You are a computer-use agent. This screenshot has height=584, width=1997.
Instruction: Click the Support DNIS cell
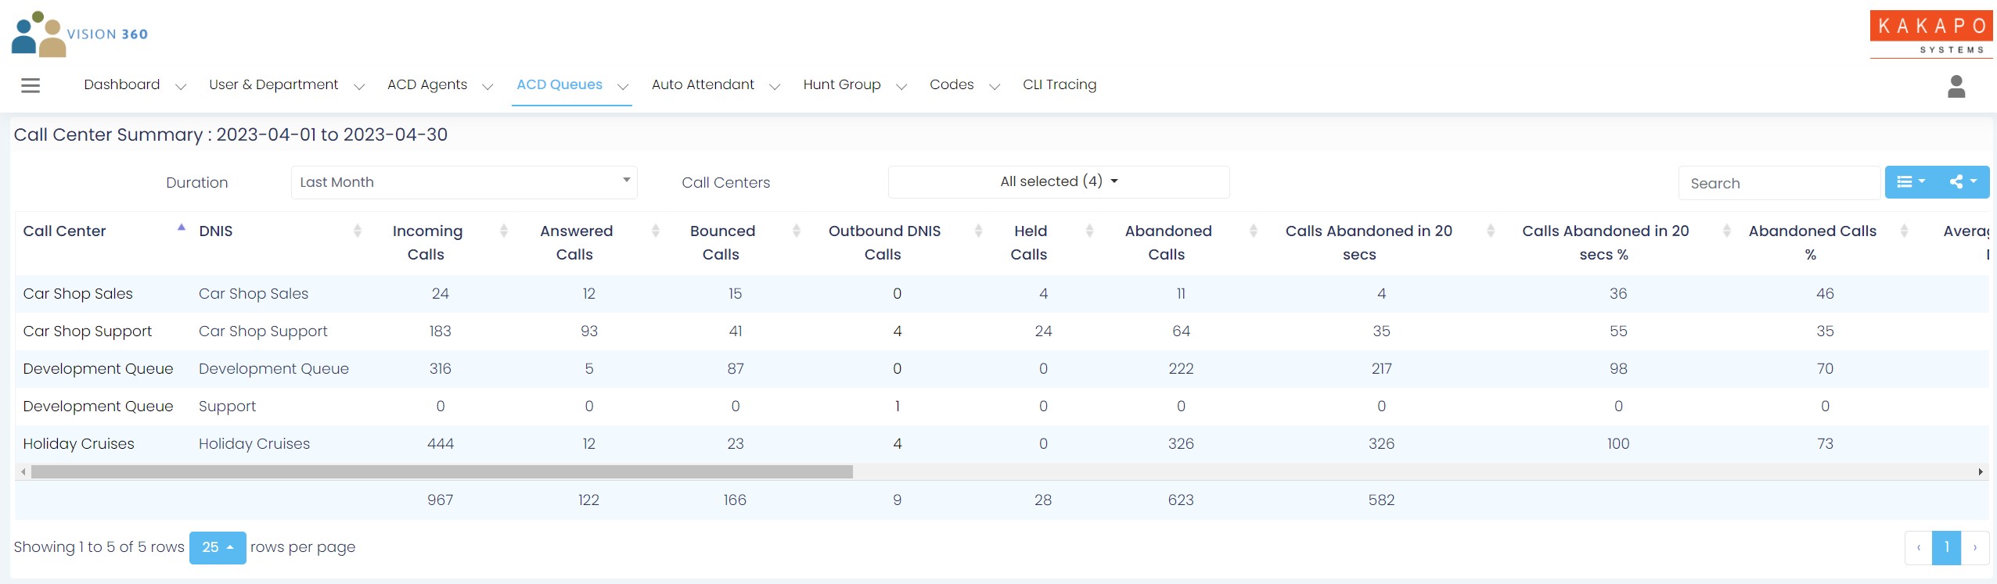click(227, 407)
